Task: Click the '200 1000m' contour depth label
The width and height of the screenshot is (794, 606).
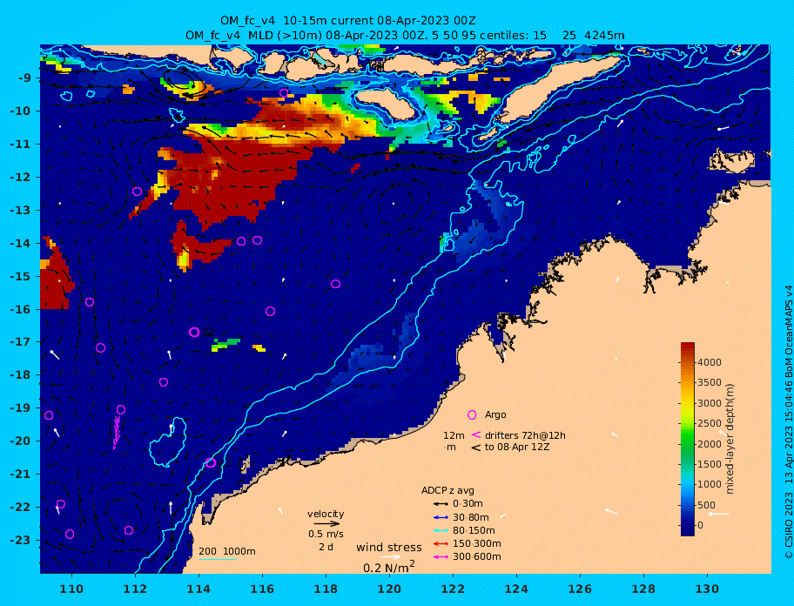Action: tap(227, 551)
